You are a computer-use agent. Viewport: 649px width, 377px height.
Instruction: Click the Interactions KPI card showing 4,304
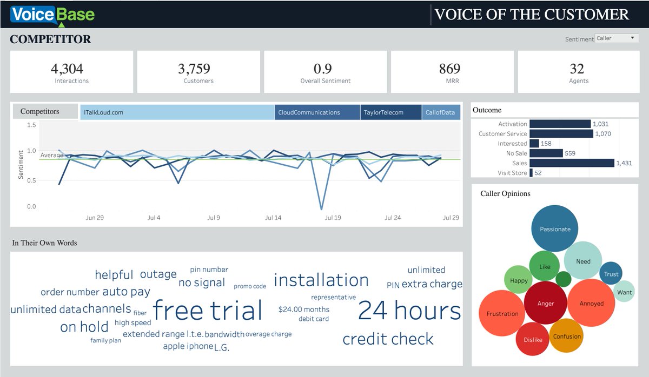pyautogui.click(x=71, y=71)
